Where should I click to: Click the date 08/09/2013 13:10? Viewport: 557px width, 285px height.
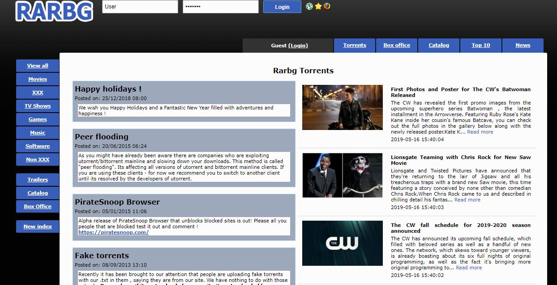tap(124, 265)
